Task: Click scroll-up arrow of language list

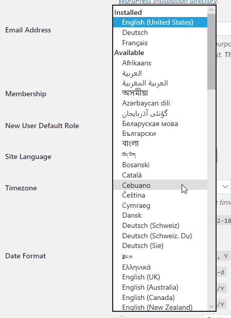Action: pos(211,10)
